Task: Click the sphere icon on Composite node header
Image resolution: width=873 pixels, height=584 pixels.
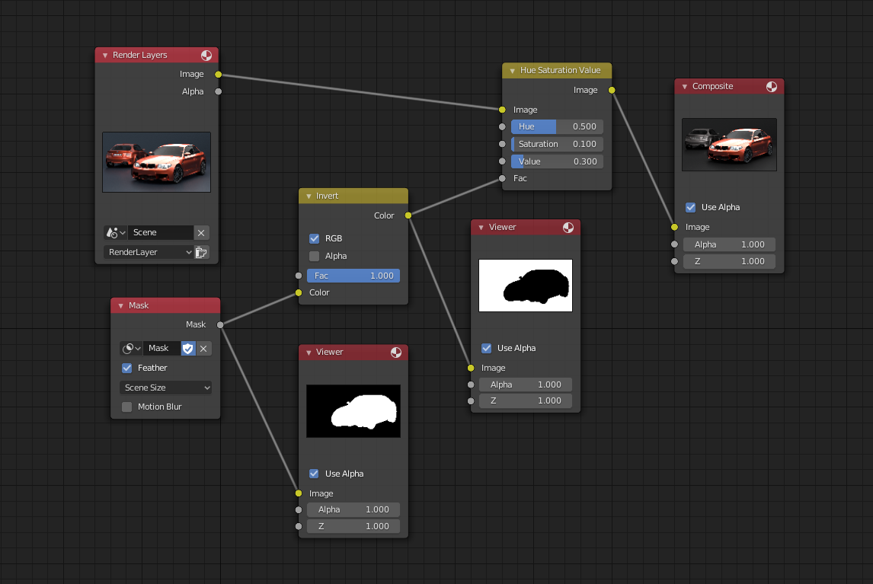Action: coord(772,86)
